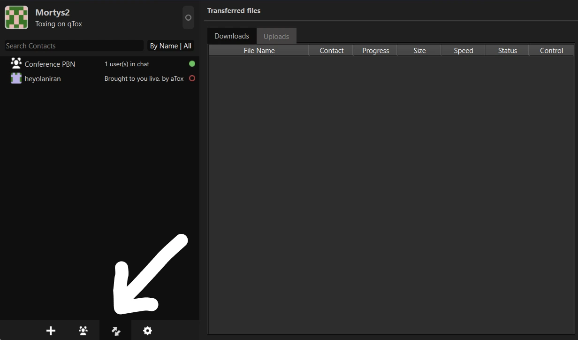Open the By Name | All filter dropdown
Viewport: 578px width, 340px height.
[x=170, y=46]
